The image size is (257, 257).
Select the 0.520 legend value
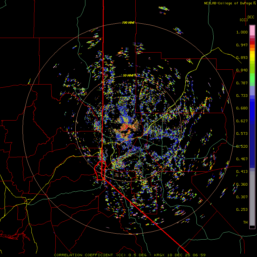[x=242, y=146]
